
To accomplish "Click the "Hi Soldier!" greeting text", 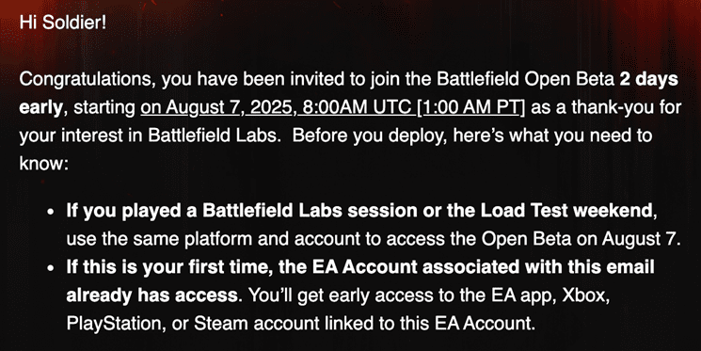I will coord(63,23).
